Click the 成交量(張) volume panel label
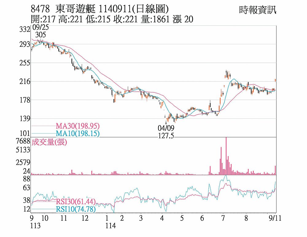The height and width of the screenshot is (237, 307). point(49,142)
